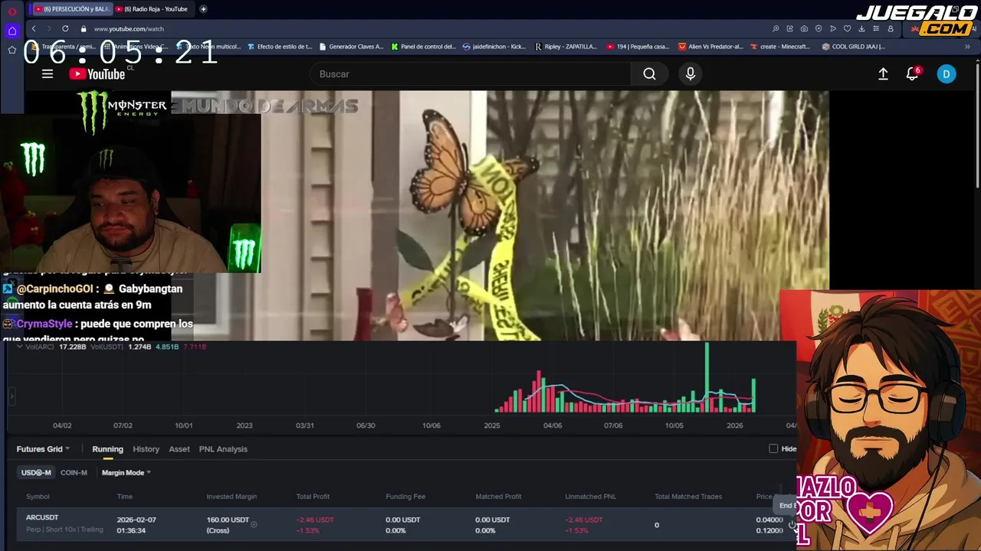Screen dimensions: 981x551
Task: Open 'Panel de control del...' bookmark
Action: 423,47
